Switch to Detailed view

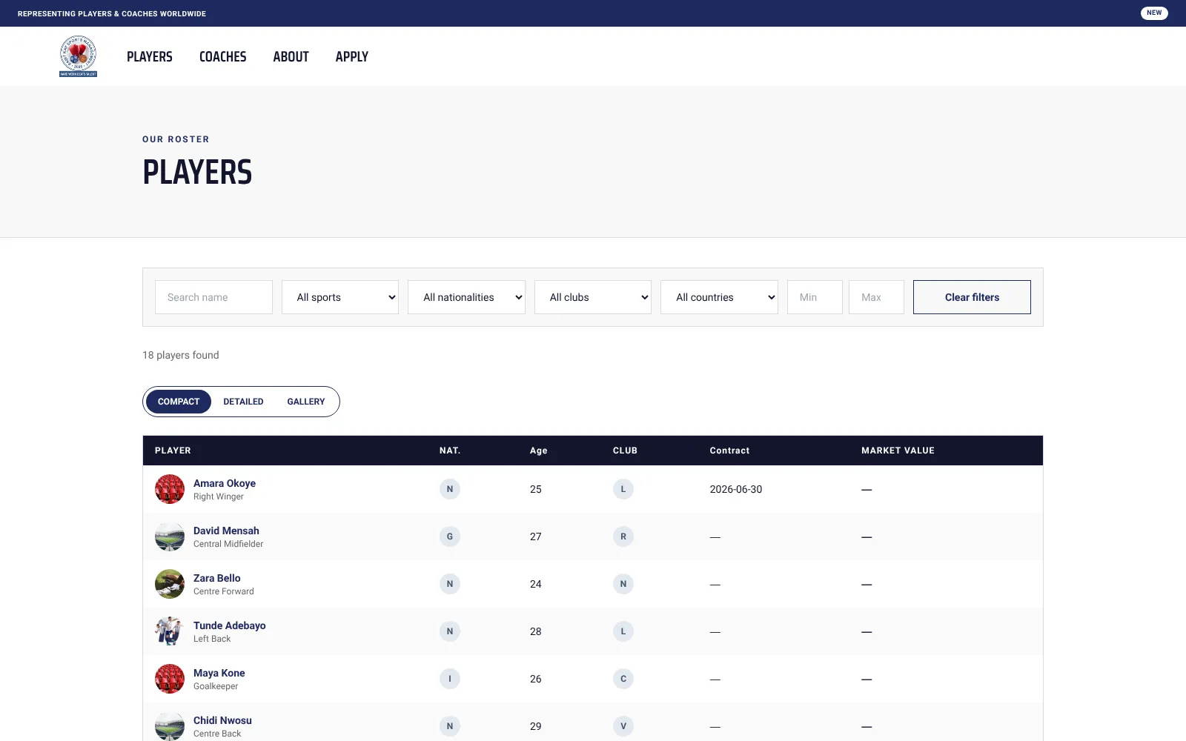click(x=243, y=402)
